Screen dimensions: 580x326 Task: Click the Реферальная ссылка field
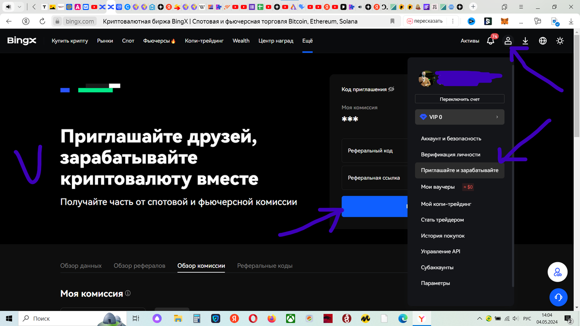375,178
